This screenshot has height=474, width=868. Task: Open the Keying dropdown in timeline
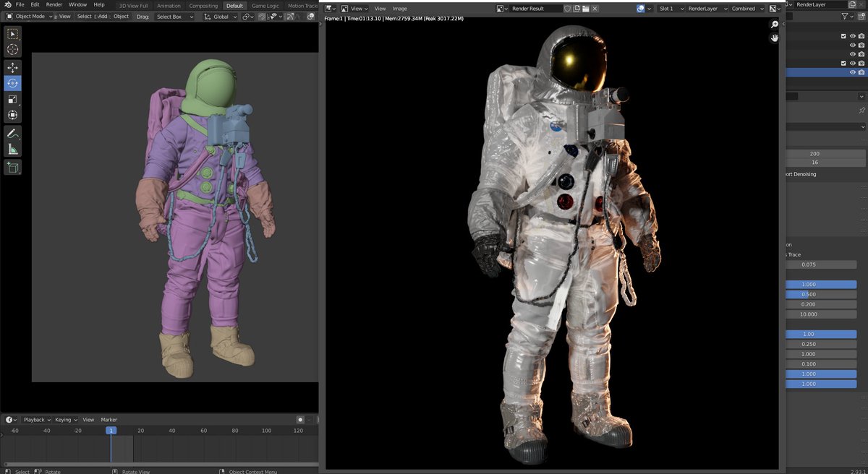point(65,420)
